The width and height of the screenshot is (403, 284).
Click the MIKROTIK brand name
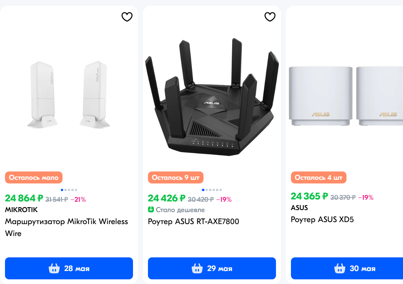pos(21,210)
